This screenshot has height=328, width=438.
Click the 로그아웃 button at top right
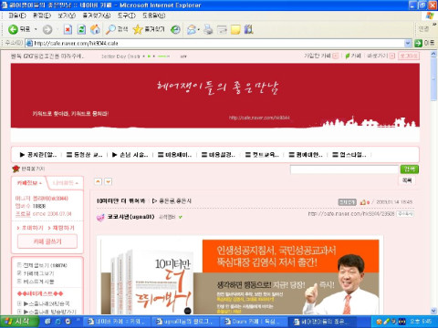pos(409,56)
